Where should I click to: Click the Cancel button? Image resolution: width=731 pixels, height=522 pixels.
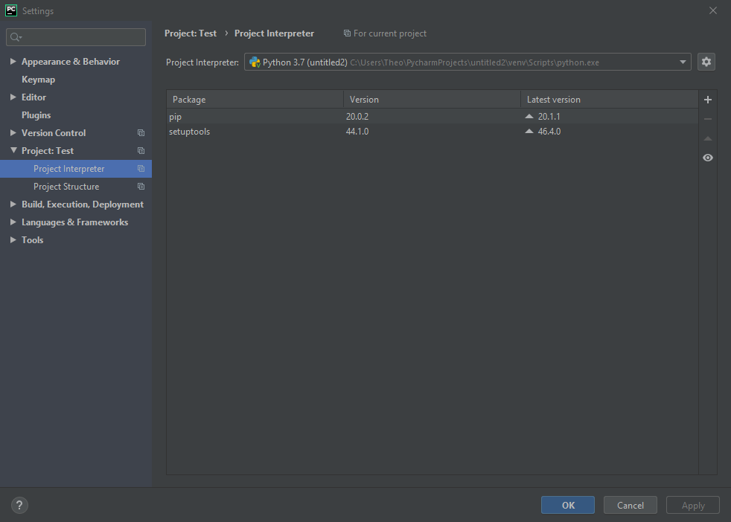[631, 505]
